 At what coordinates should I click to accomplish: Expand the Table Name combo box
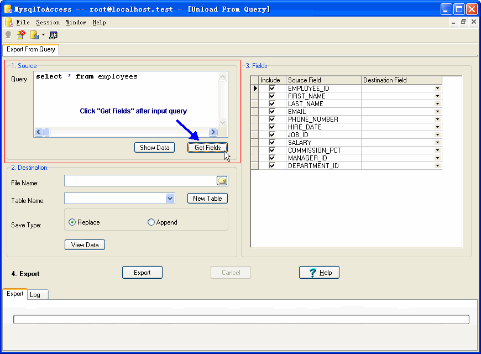pyautogui.click(x=170, y=199)
